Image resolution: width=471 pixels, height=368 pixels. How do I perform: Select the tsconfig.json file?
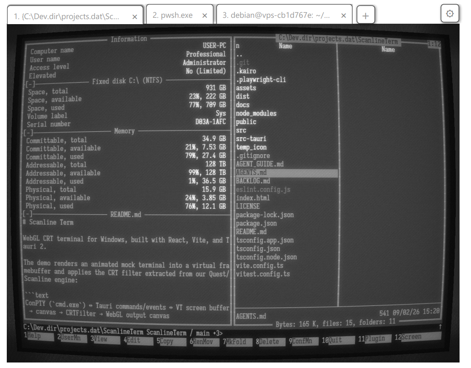[x=258, y=249]
